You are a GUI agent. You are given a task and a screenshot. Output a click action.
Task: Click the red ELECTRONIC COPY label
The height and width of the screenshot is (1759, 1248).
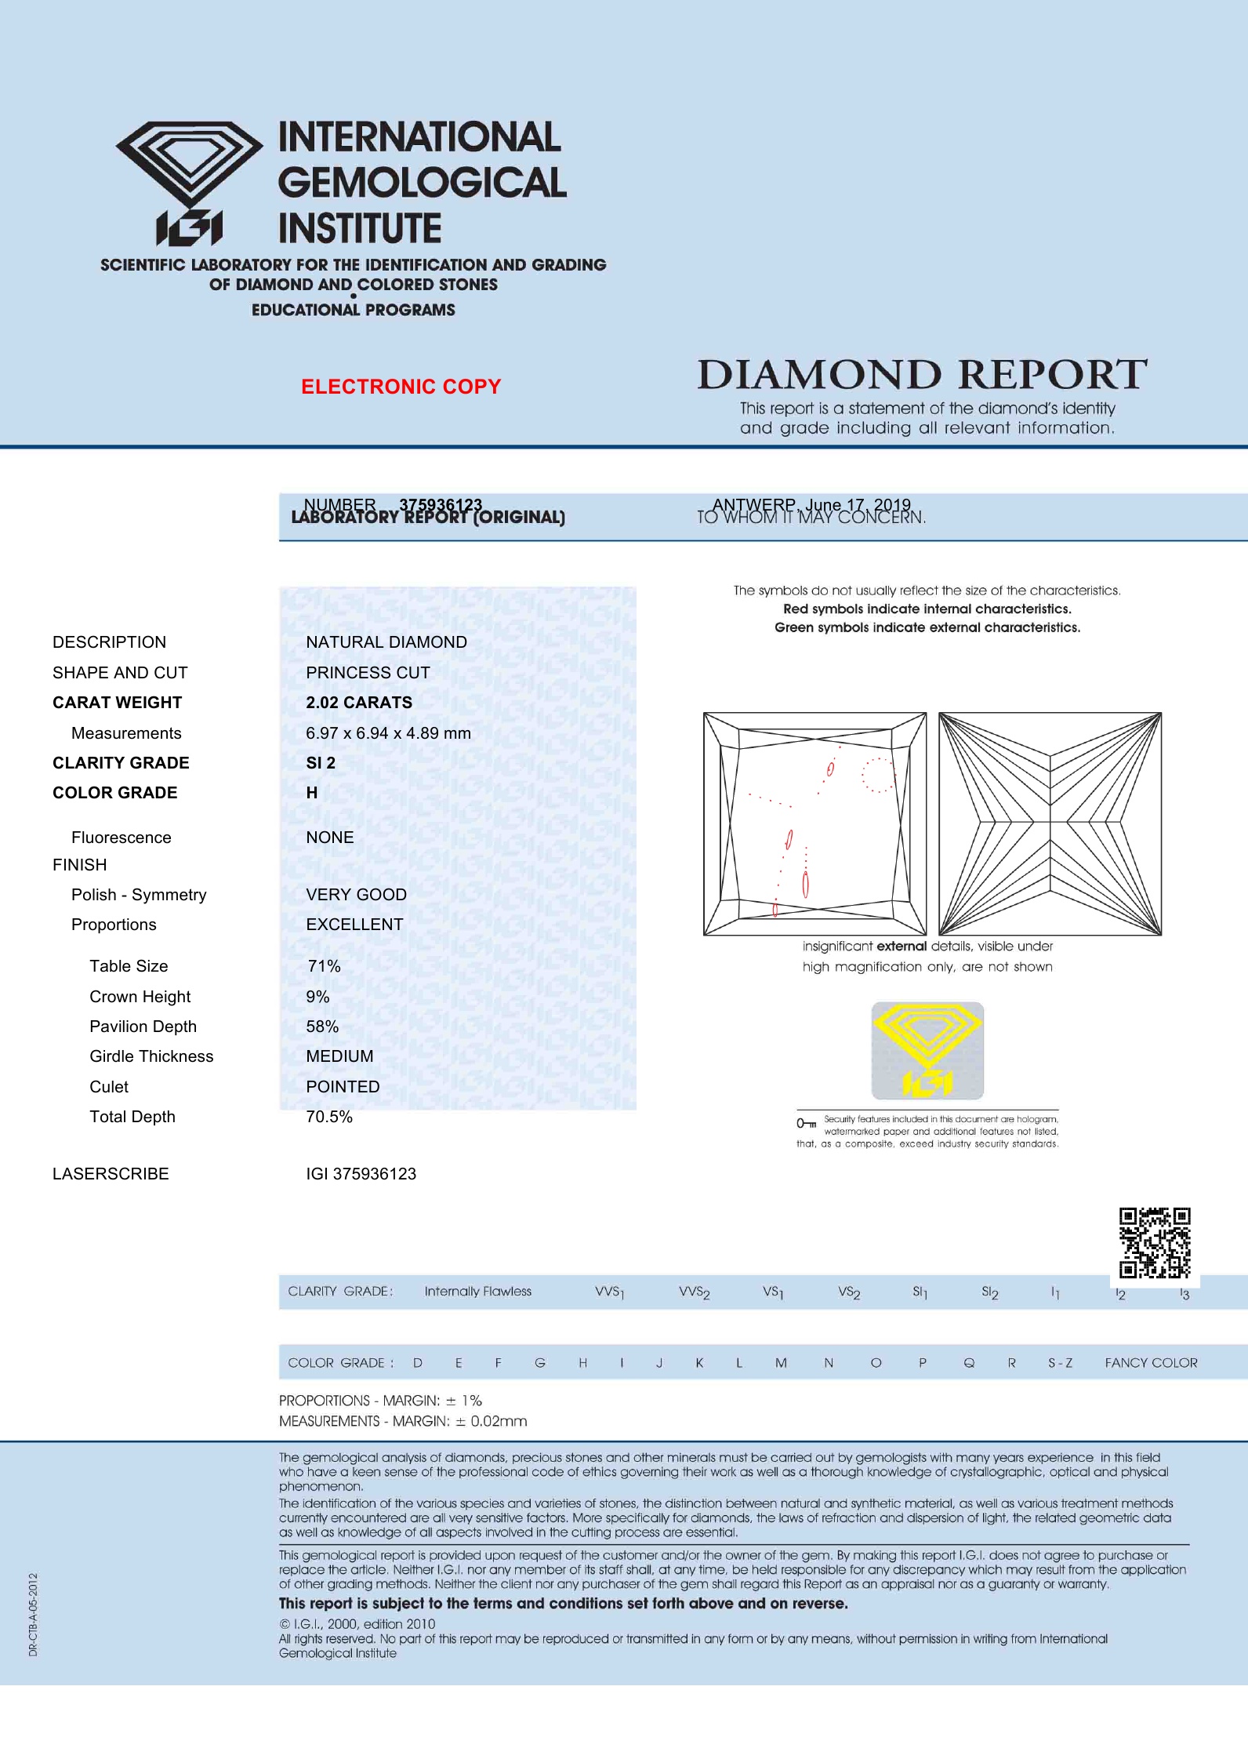click(x=401, y=387)
